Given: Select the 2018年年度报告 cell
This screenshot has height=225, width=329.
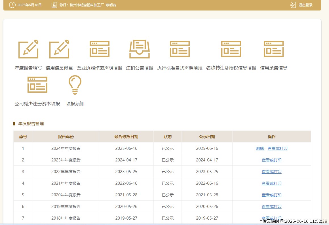Looking at the screenshot, I should [x=66, y=218].
